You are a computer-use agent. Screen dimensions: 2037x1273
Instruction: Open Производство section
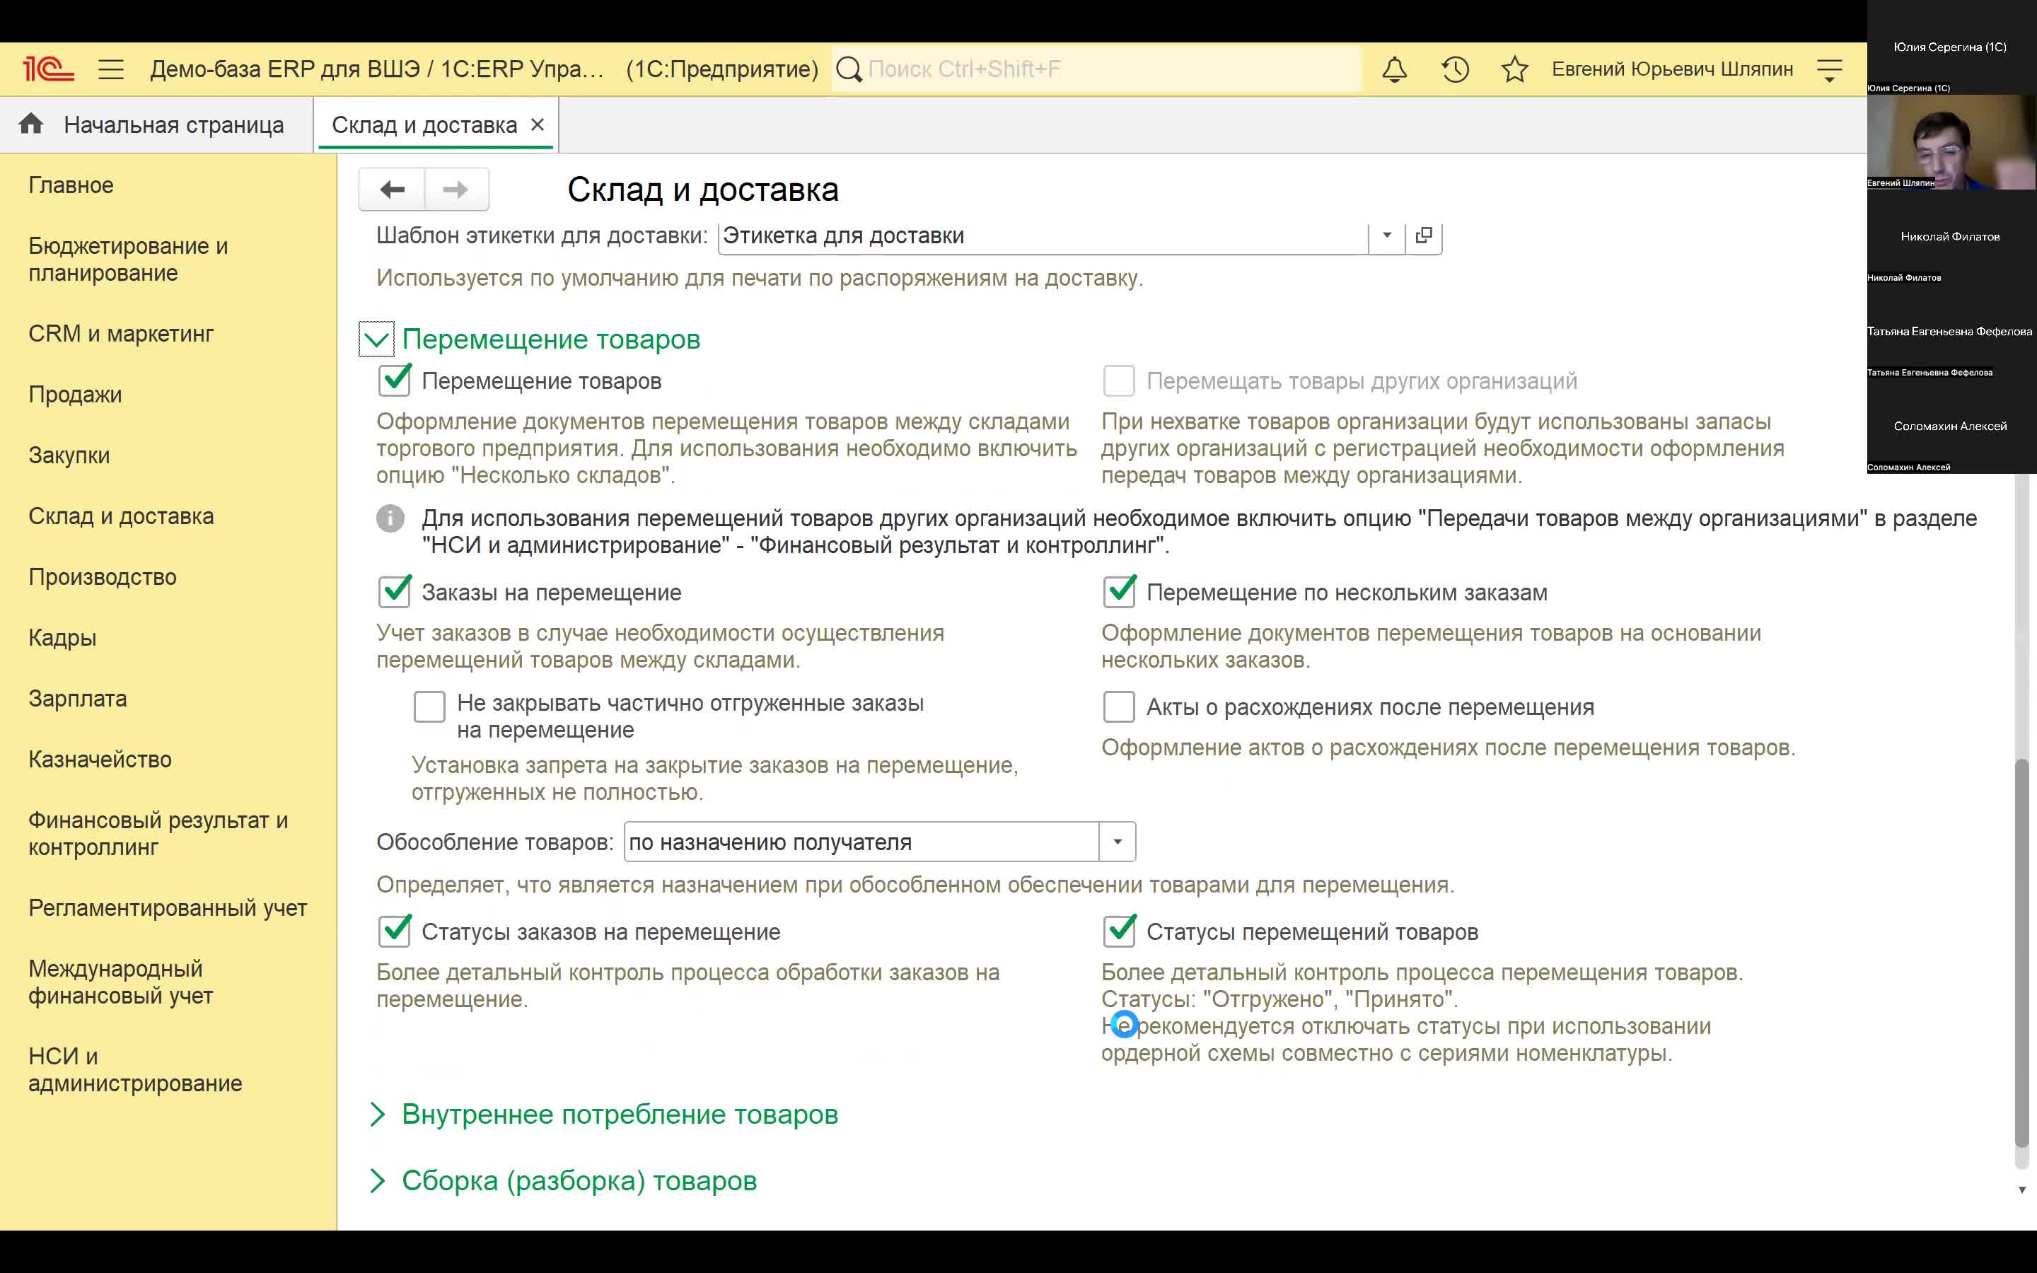click(103, 576)
